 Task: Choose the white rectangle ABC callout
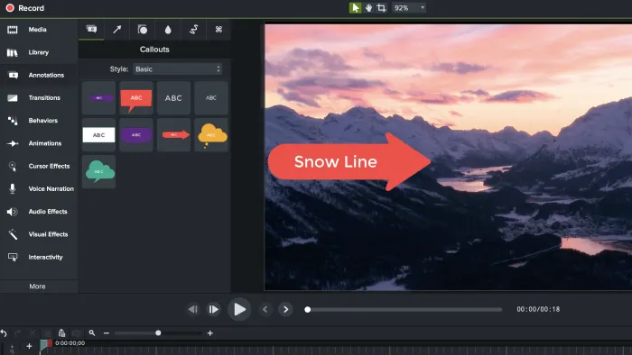point(98,135)
